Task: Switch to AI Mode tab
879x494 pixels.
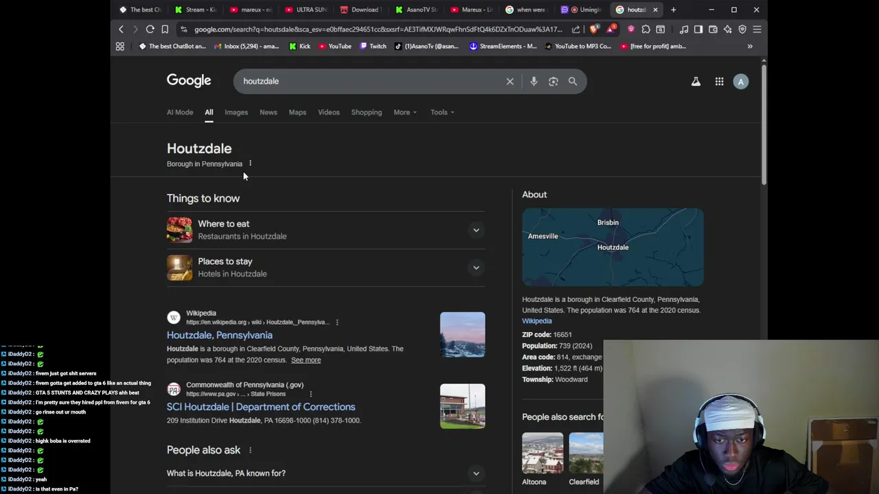Action: [180, 113]
